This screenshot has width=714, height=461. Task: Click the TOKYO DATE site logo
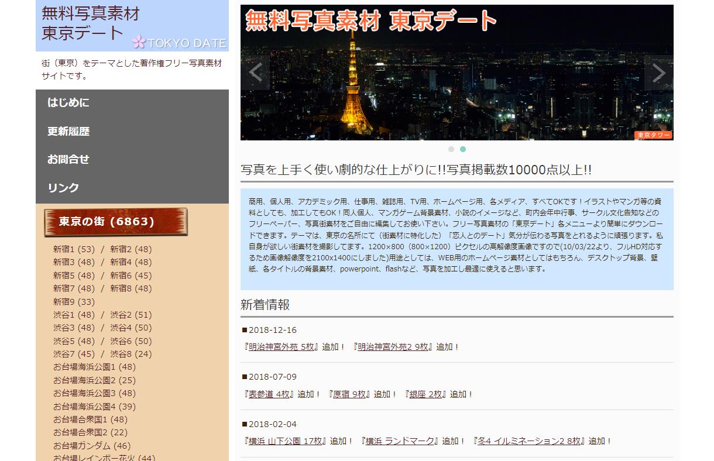tap(132, 26)
